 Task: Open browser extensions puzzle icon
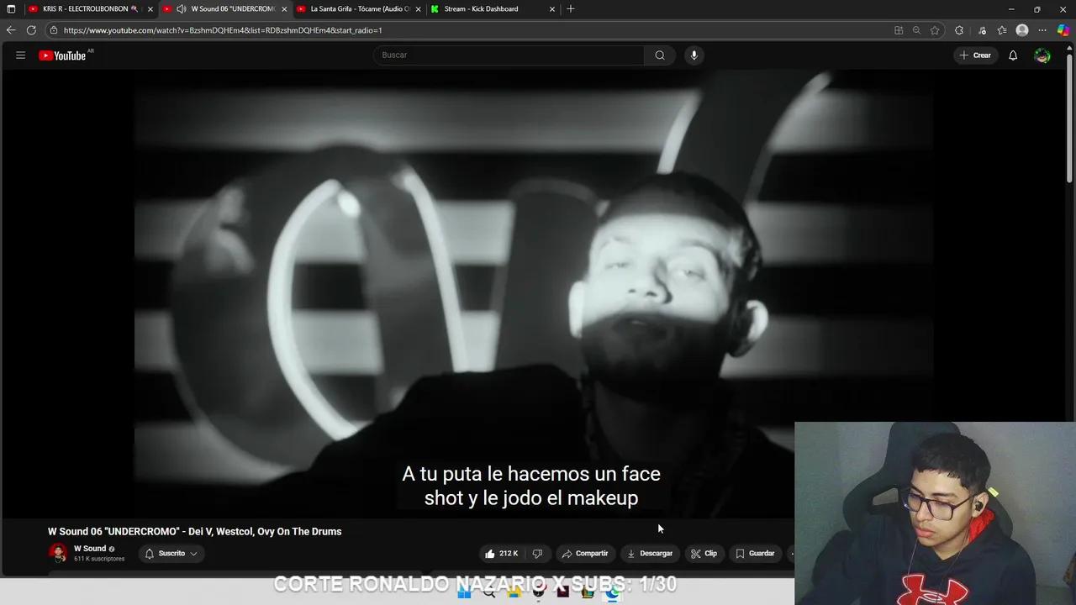click(959, 30)
